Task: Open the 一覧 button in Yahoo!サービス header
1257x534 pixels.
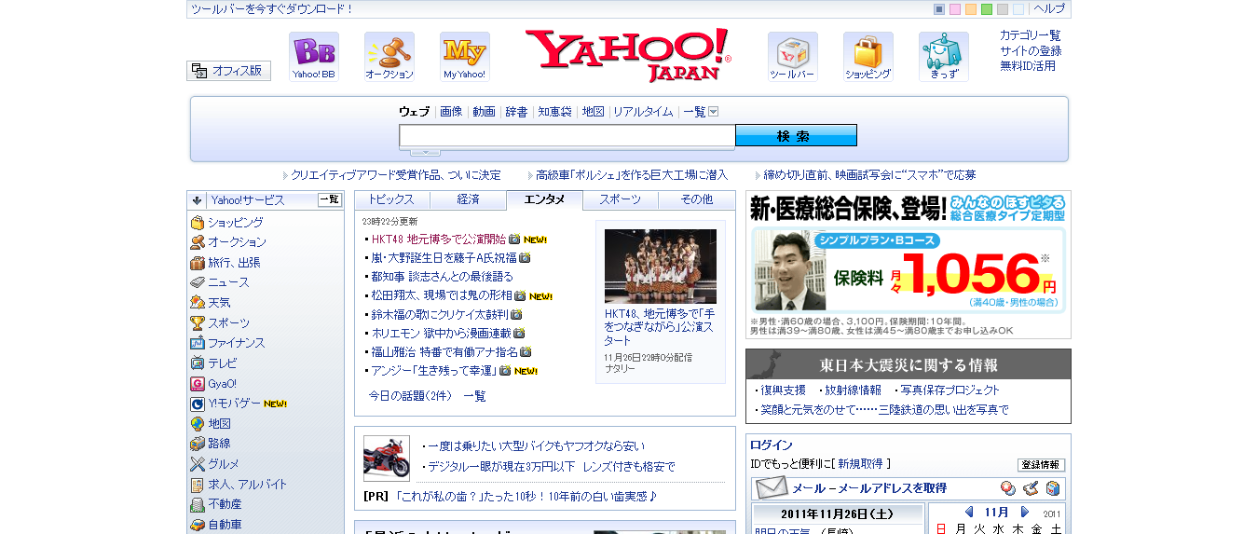Action: pyautogui.click(x=330, y=199)
